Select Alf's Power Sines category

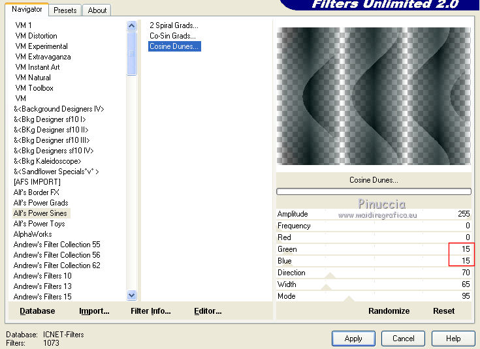[x=41, y=213]
